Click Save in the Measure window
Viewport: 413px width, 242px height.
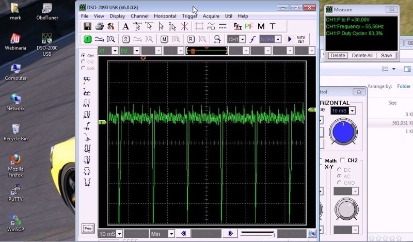[x=386, y=56]
